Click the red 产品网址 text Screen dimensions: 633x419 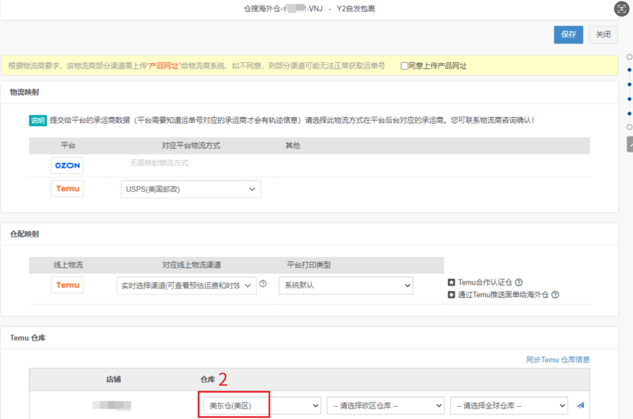coord(163,66)
